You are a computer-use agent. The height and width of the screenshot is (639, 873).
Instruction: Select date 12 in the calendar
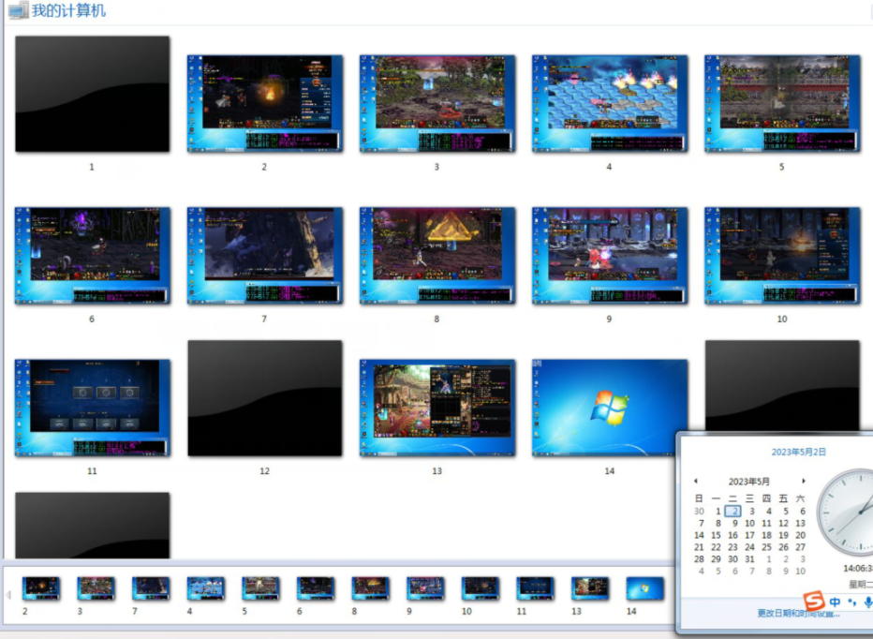click(x=783, y=523)
